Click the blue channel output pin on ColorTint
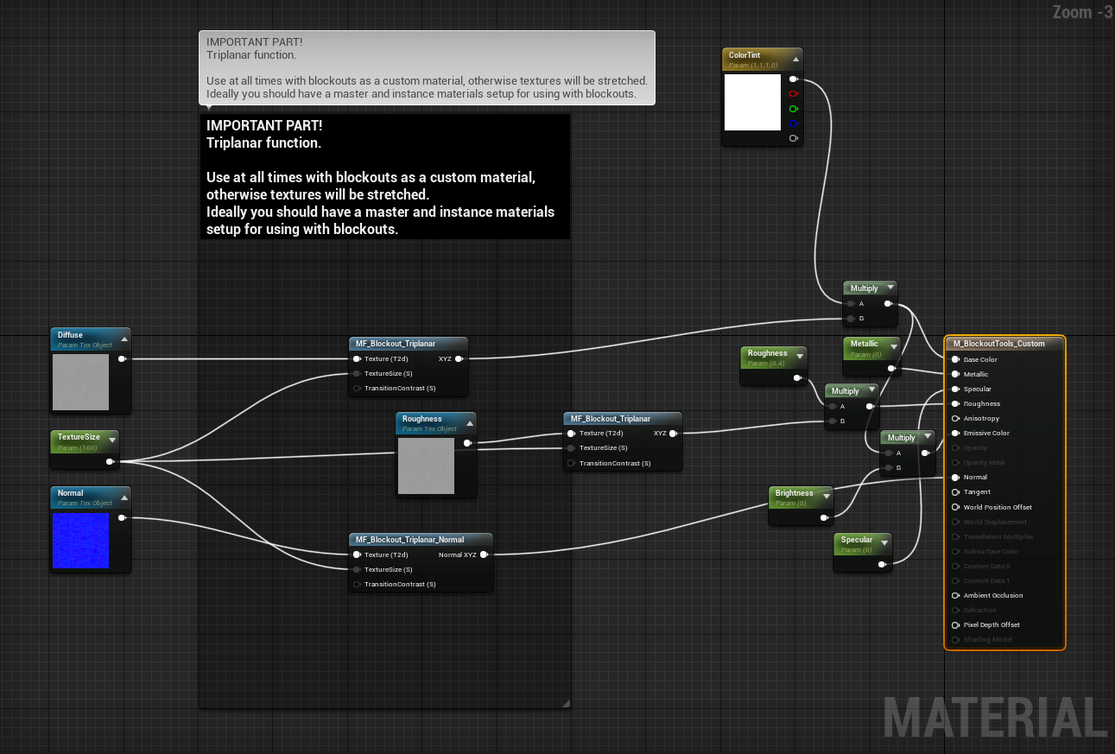This screenshot has height=754, width=1115. pos(794,124)
